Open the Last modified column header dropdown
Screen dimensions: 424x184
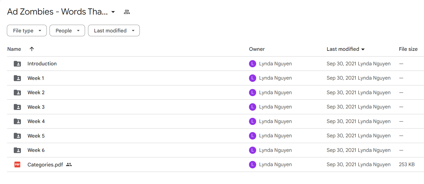(363, 49)
